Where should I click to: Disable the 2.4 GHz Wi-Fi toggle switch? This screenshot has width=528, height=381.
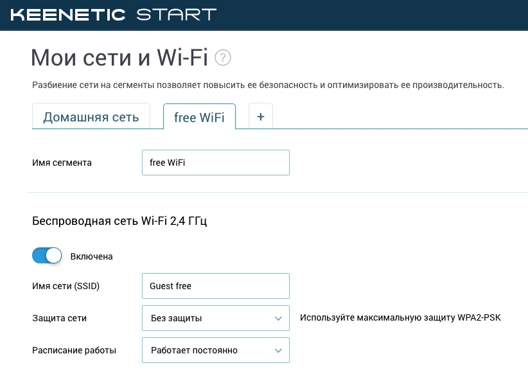click(47, 256)
